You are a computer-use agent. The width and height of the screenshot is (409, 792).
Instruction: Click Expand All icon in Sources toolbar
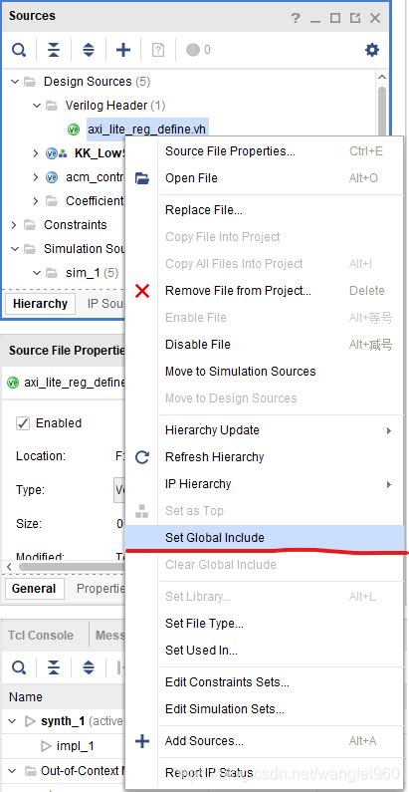[89, 50]
